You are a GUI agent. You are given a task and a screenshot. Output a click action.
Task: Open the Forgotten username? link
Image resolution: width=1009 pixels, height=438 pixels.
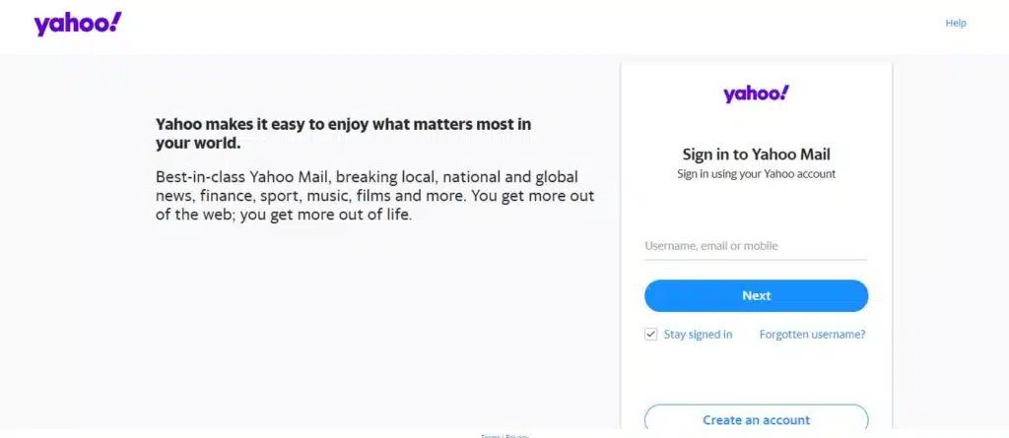(812, 335)
